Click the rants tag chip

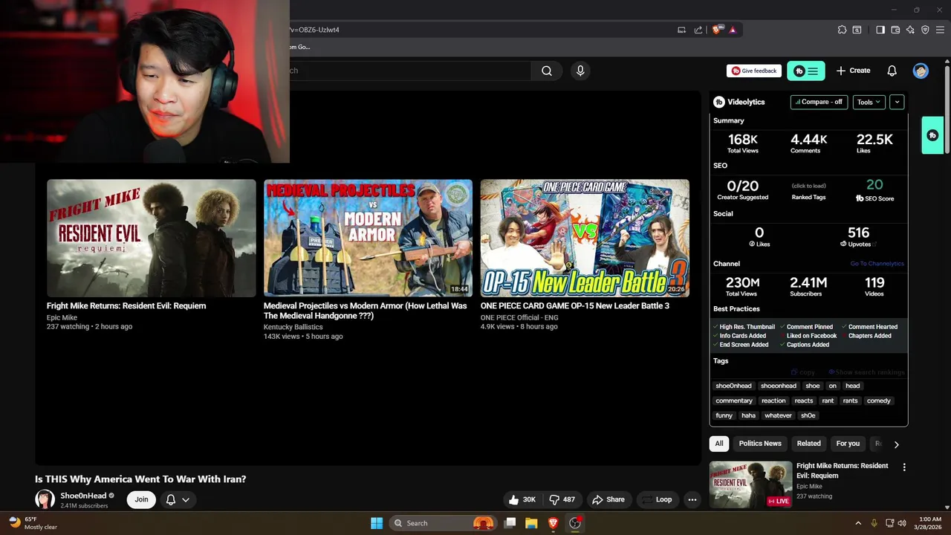click(x=850, y=401)
